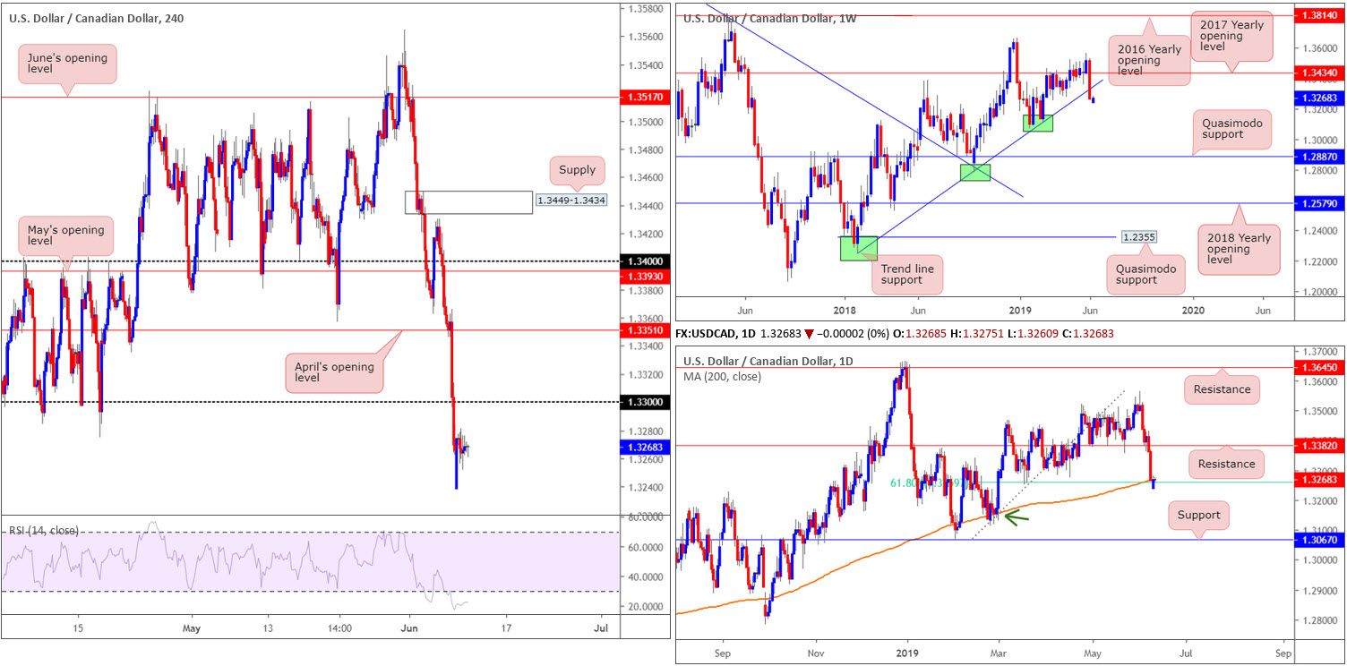Image resolution: width=1347 pixels, height=666 pixels.
Task: Click the MA (200, close) indicator label
Action: point(722,377)
